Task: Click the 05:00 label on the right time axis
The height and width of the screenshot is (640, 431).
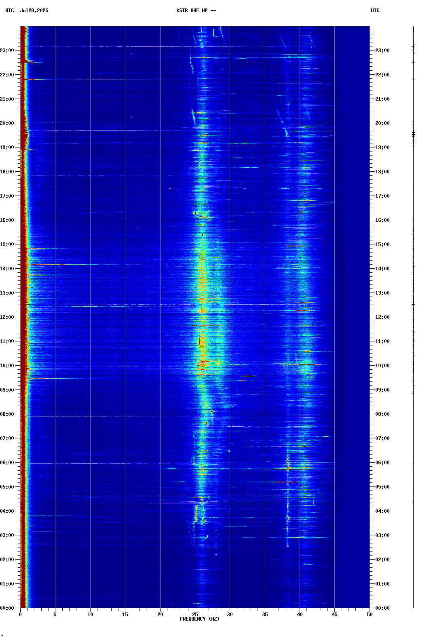Action: click(x=382, y=487)
